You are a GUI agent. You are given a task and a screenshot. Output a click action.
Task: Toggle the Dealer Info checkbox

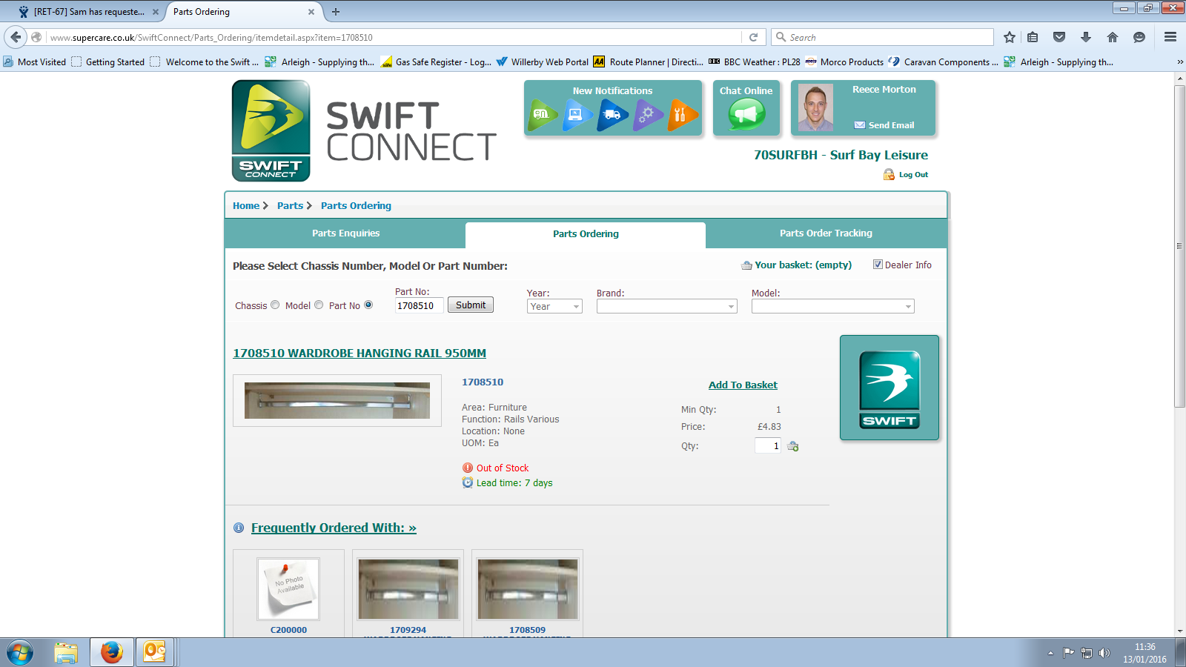[x=878, y=265]
